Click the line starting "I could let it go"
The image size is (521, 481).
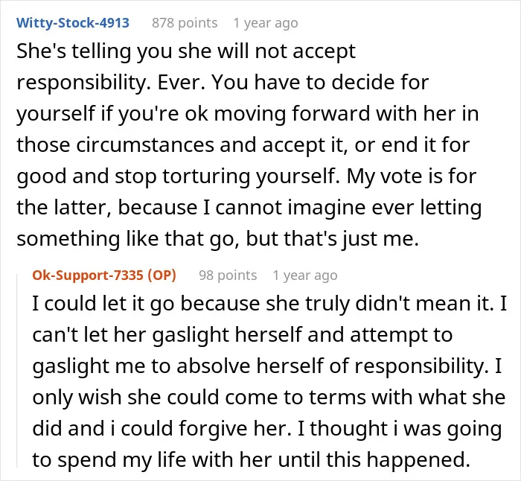click(269, 304)
